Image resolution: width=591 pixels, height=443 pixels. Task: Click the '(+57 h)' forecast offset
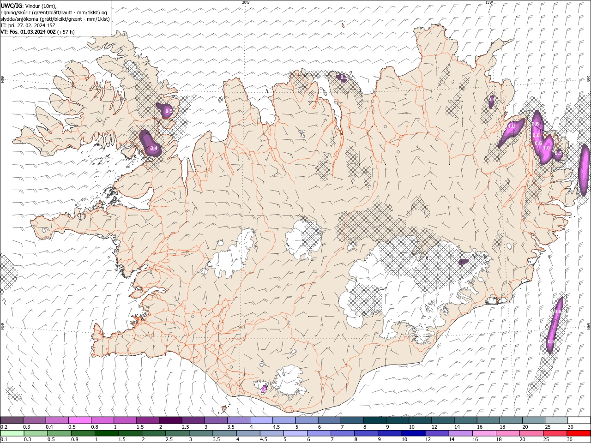[66, 32]
